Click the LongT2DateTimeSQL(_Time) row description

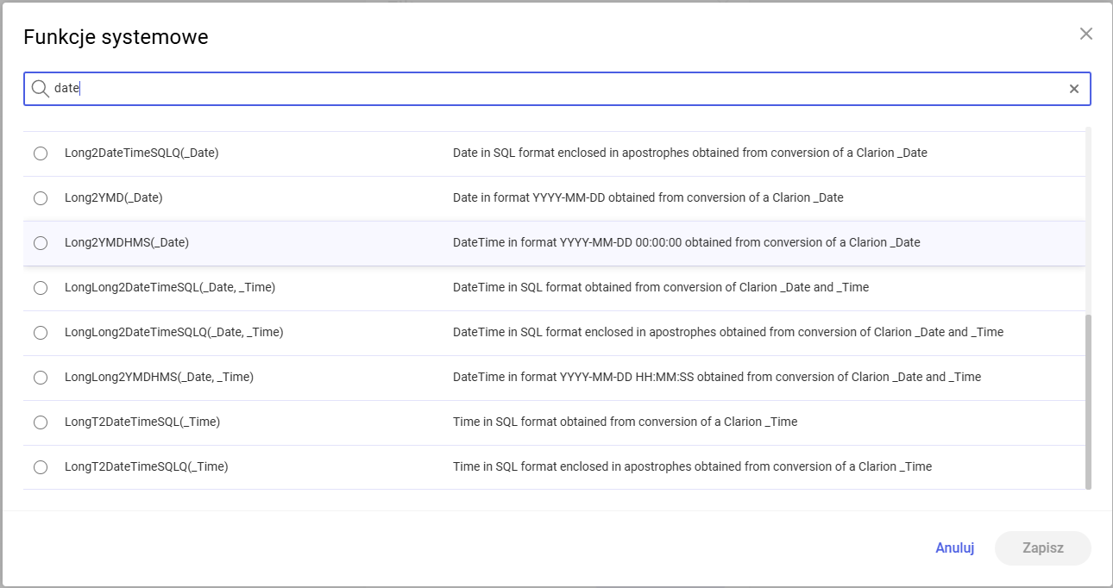(x=625, y=422)
